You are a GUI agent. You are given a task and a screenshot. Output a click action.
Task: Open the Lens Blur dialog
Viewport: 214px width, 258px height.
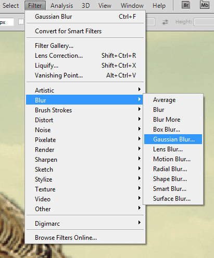pyautogui.click(x=173, y=149)
